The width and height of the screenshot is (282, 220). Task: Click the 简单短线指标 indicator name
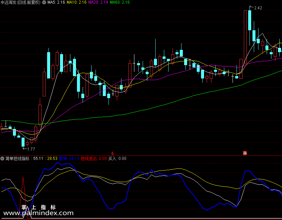[x=18, y=159]
